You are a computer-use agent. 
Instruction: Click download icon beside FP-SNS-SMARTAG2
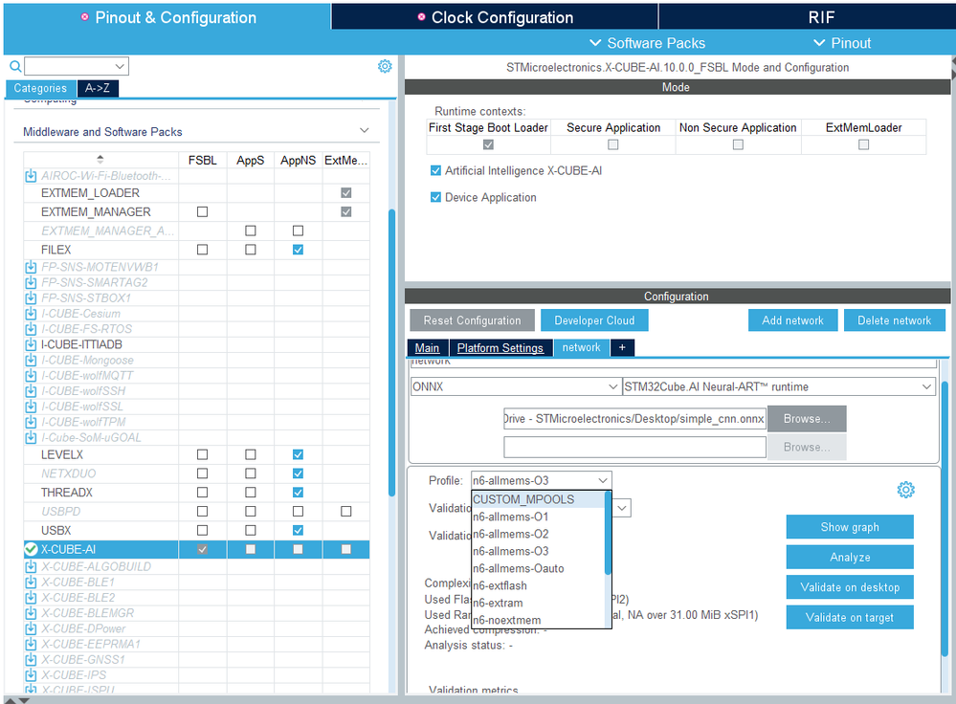tap(31, 283)
